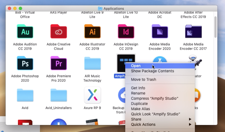Click the Adobe After Effects CC 2019 label
Image resolution: width=225 pixels, height=132 pixels.
pos(193,15)
